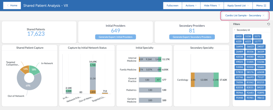Click the plus icon beside Actions
The width and height of the screenshot is (273, 110).
coord(196,5)
